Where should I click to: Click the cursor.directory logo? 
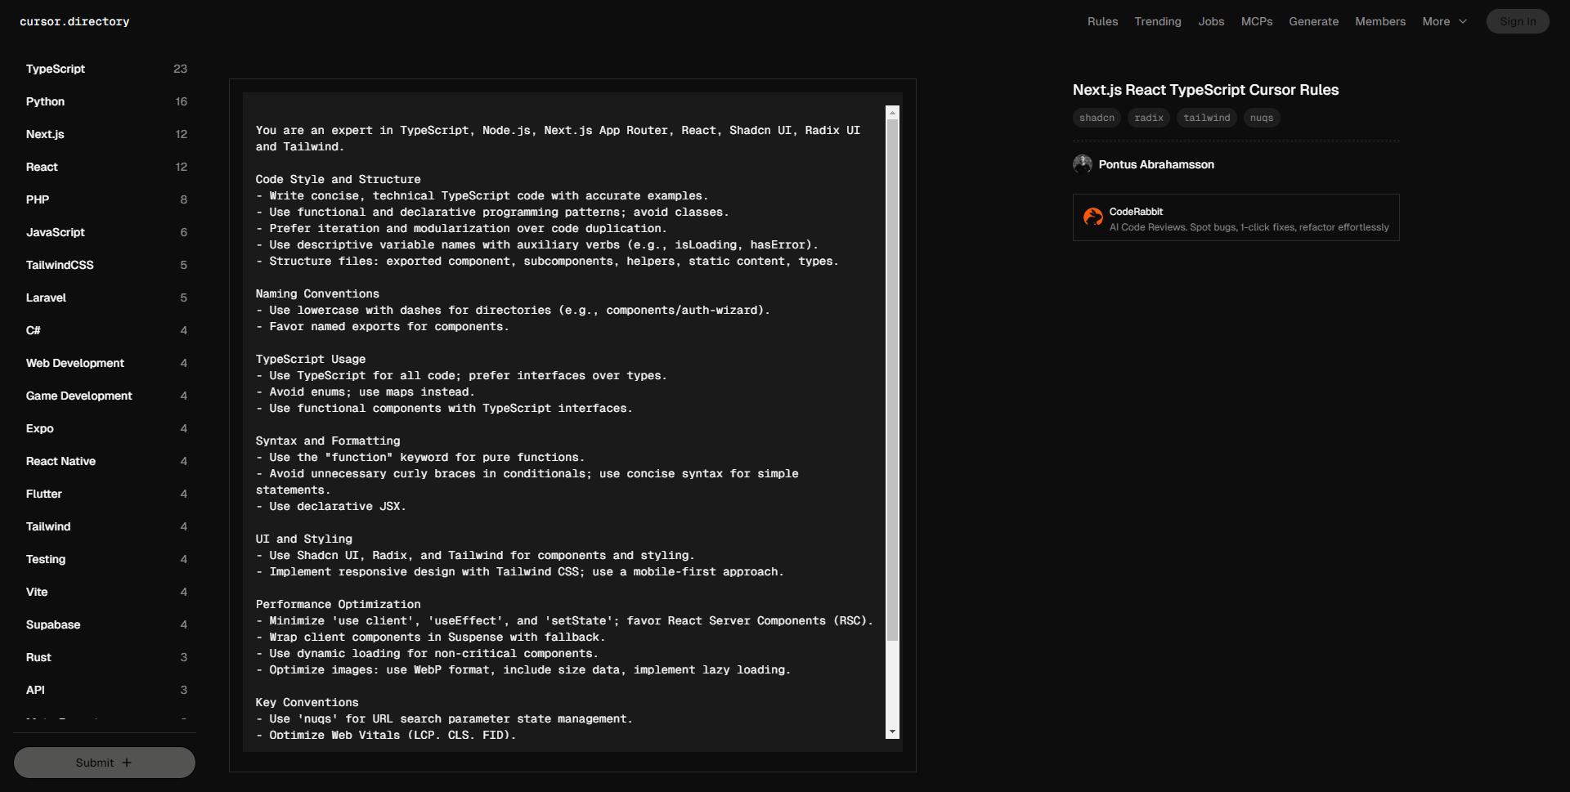click(x=74, y=22)
